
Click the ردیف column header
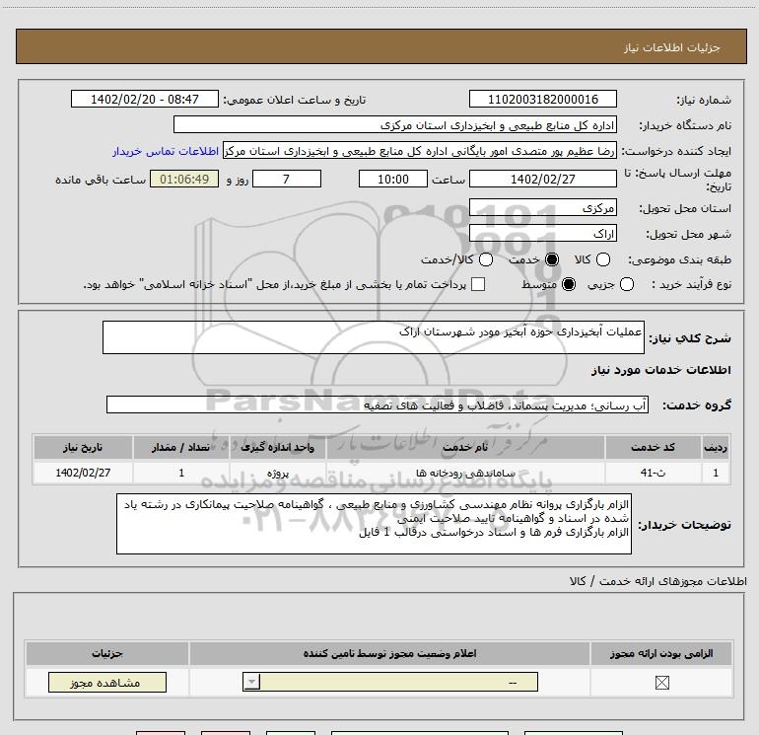click(x=716, y=447)
